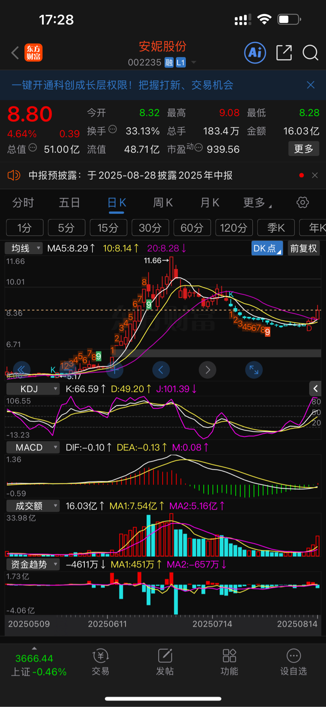
Task: Tap the 上证 index ticker 3666.44
Action: coord(34,659)
